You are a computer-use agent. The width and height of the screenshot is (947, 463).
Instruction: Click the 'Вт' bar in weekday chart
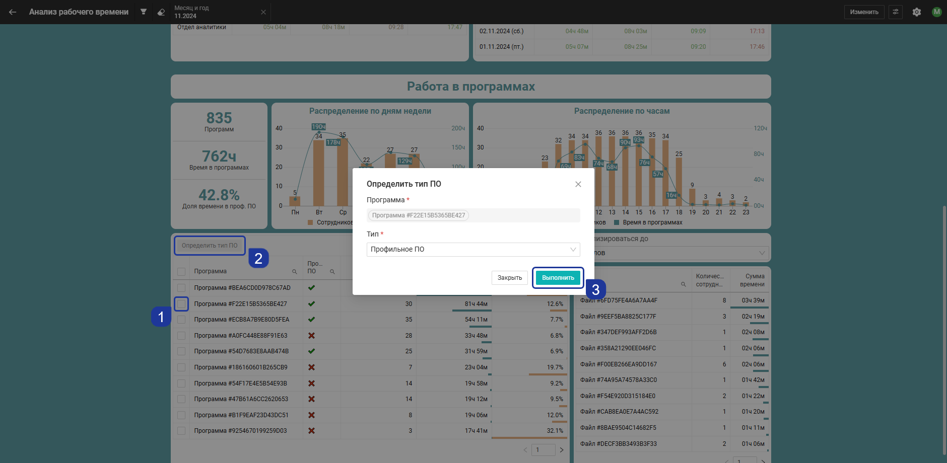point(319,173)
